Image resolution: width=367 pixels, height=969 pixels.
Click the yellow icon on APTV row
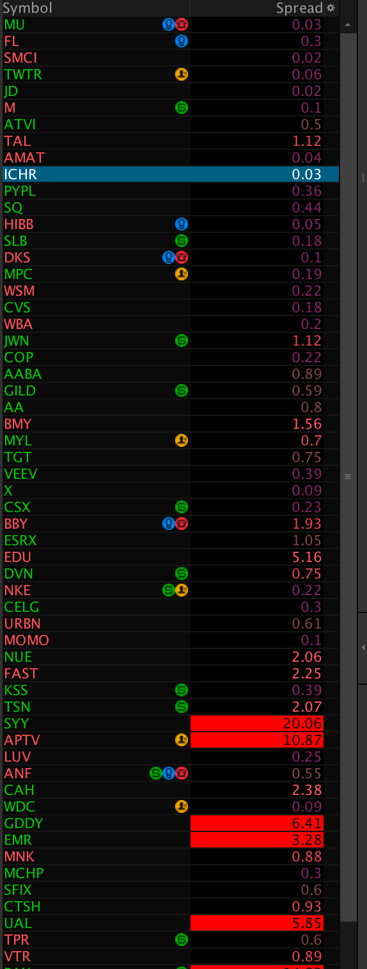pyautogui.click(x=182, y=741)
